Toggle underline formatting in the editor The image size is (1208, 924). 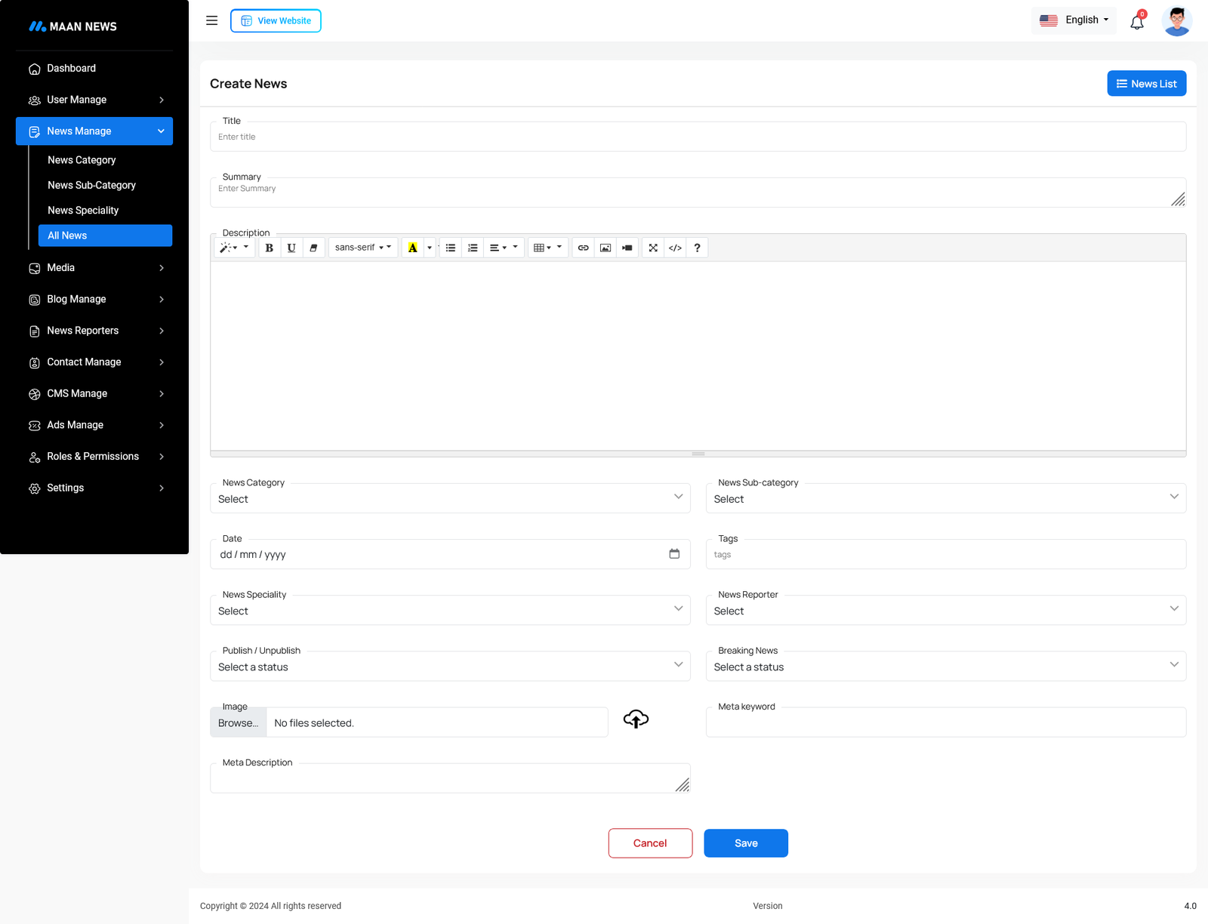coord(291,248)
